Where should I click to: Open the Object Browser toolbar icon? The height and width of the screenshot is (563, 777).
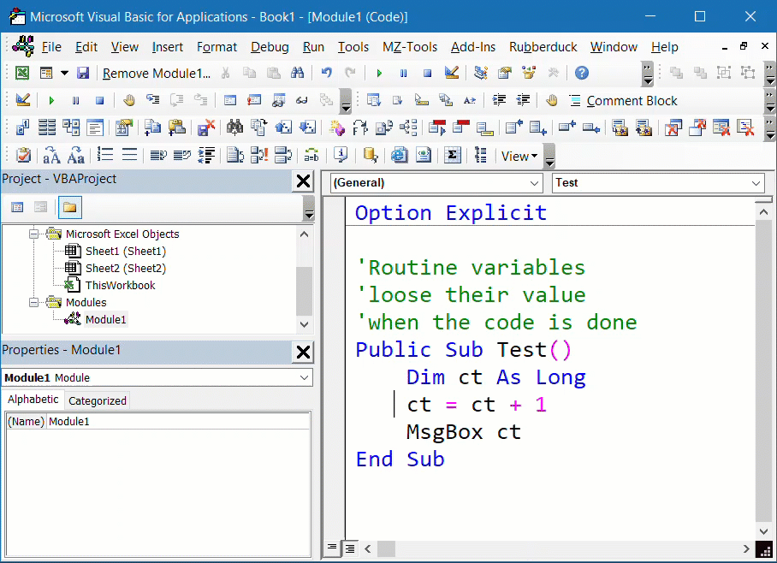pyautogui.click(x=529, y=74)
